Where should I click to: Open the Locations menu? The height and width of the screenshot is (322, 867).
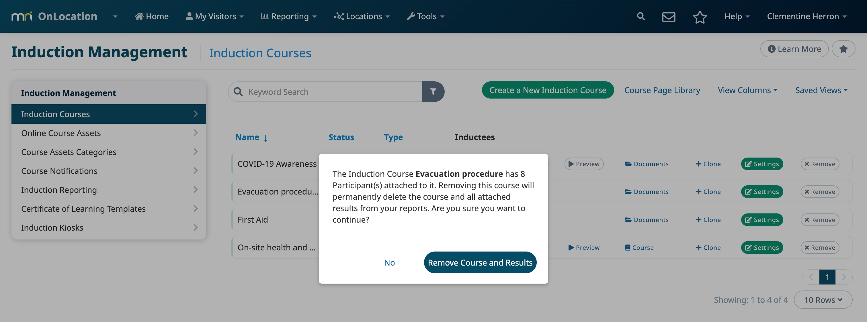[362, 16]
